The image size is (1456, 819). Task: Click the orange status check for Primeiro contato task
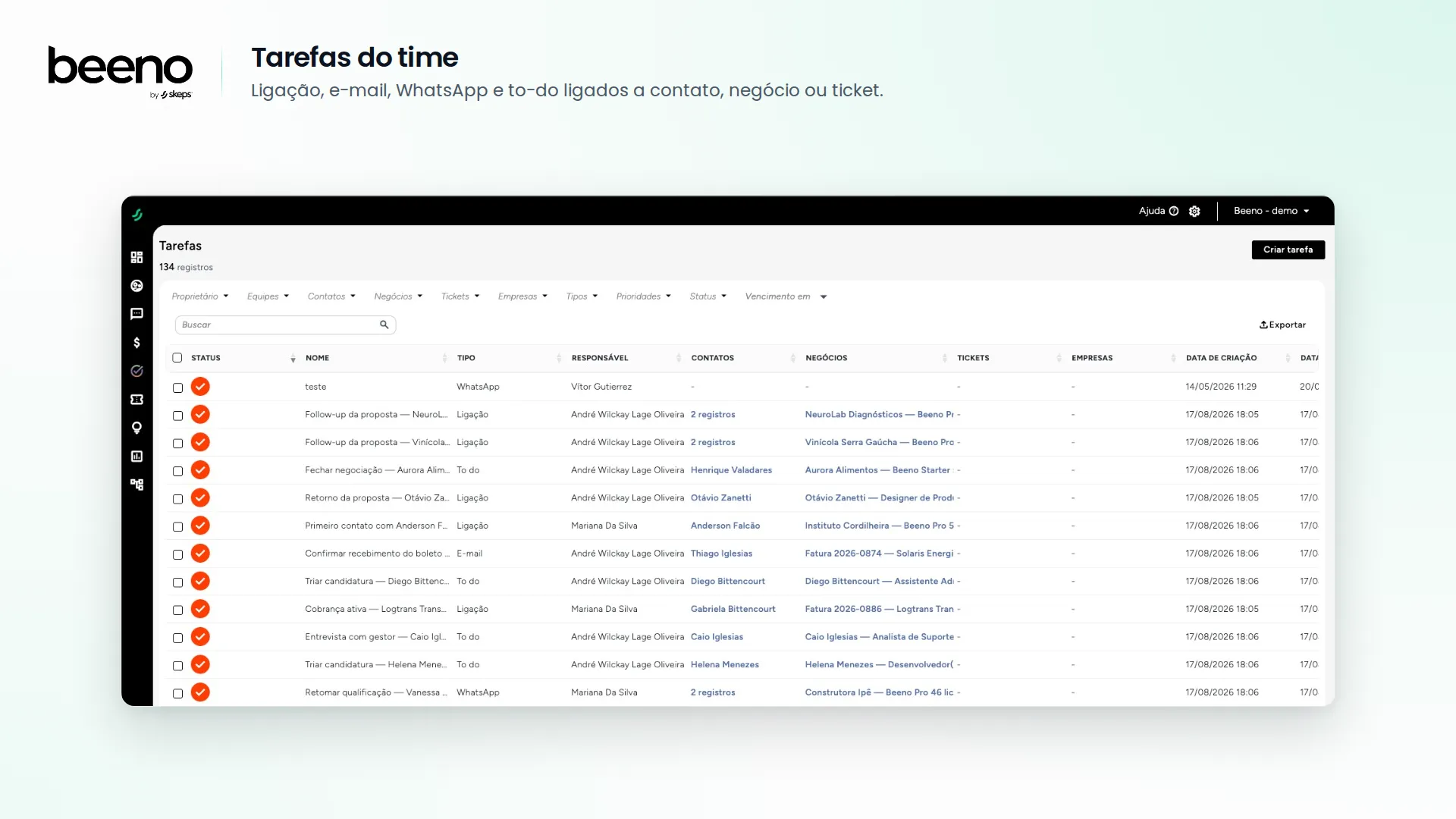(200, 526)
